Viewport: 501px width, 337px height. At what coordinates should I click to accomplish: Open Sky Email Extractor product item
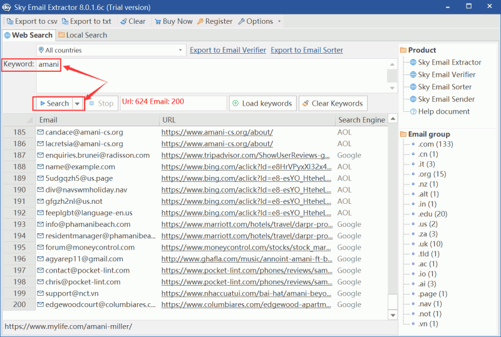pos(446,63)
